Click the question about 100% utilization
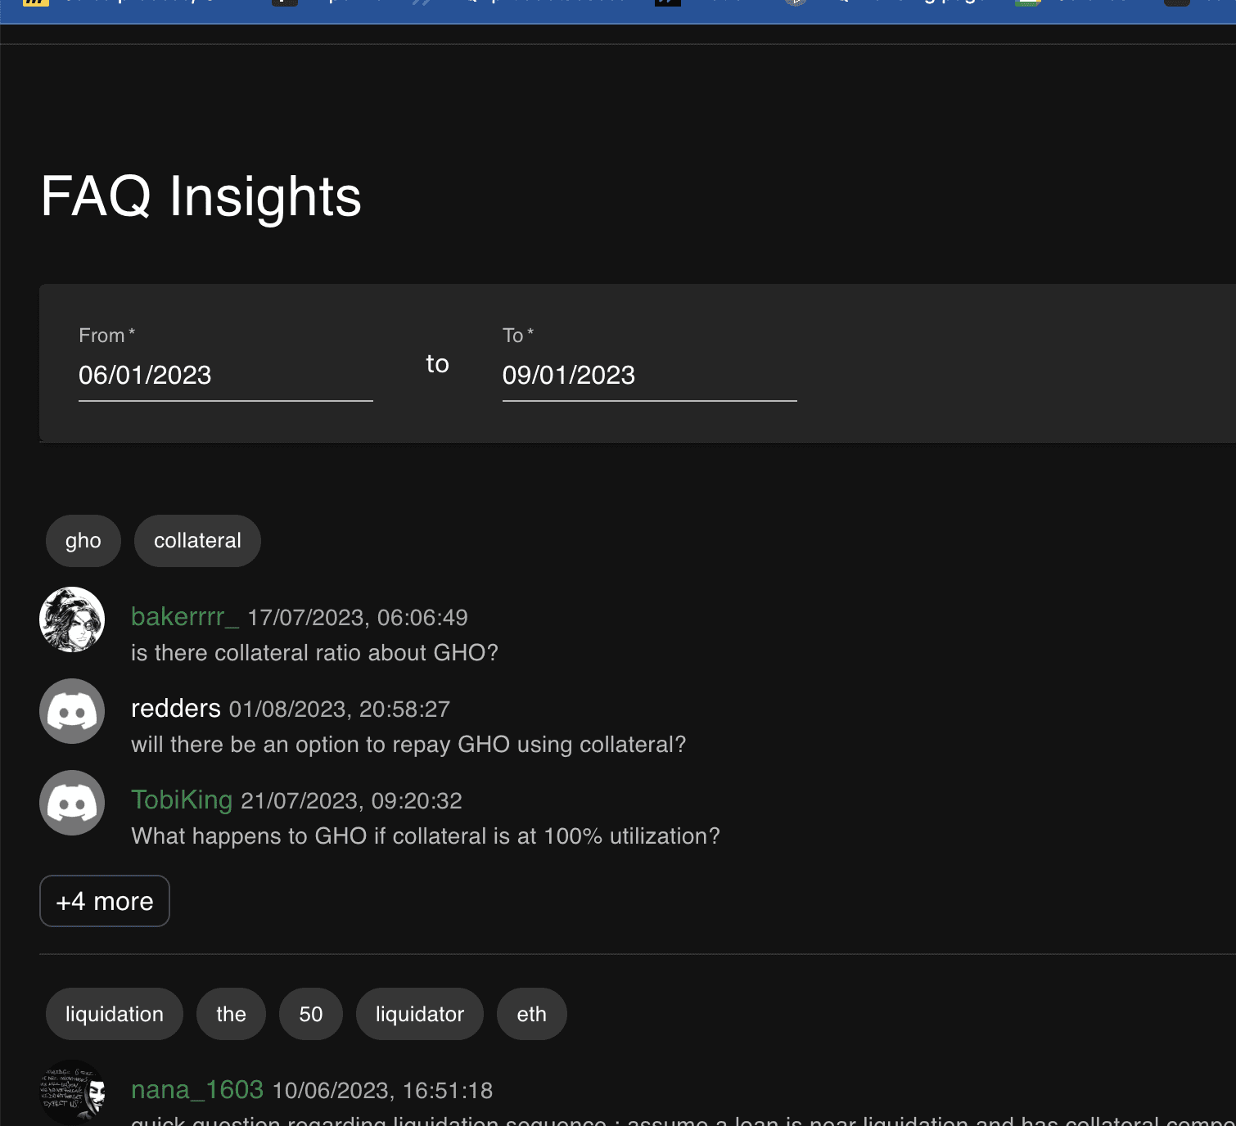1236x1126 pixels. point(426,836)
